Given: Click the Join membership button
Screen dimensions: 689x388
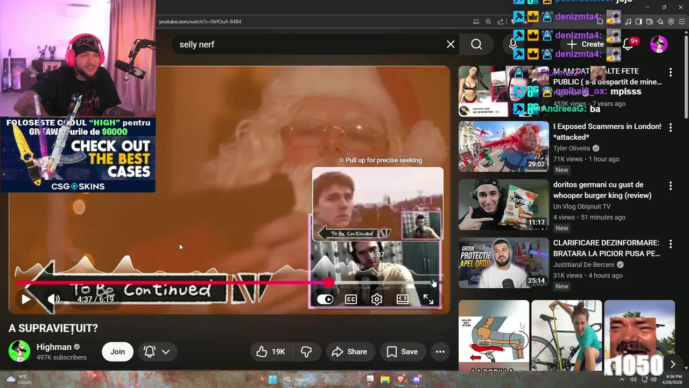Looking at the screenshot, I should (x=117, y=351).
